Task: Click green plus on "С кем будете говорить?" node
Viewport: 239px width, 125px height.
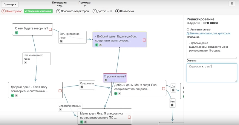Action: click(16, 33)
